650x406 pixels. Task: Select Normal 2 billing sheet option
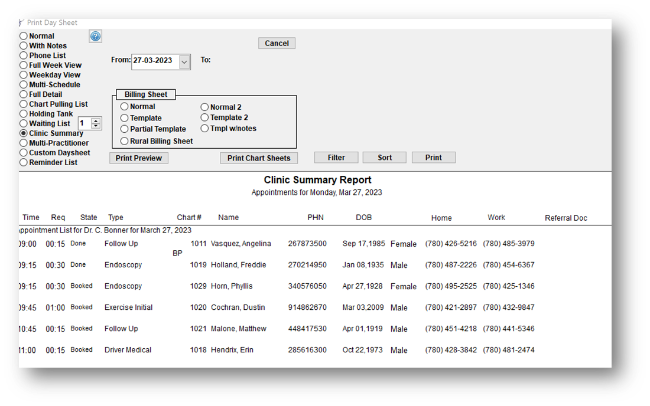point(204,107)
